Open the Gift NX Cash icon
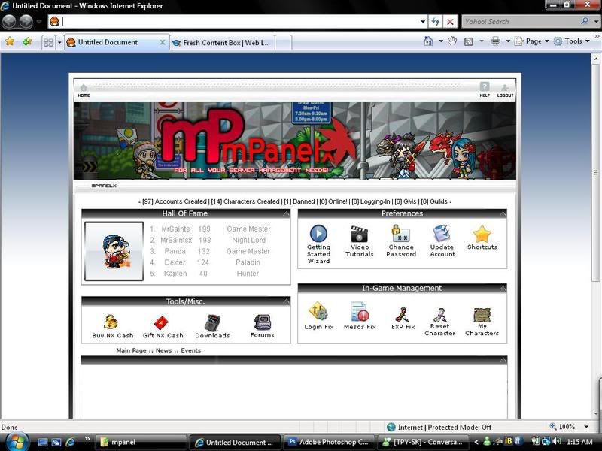Image resolution: width=602 pixels, height=451 pixels. click(x=161, y=322)
